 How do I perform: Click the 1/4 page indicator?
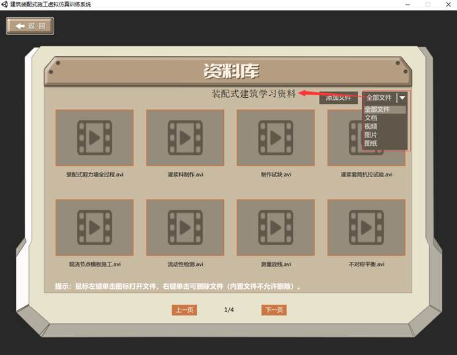(x=229, y=310)
